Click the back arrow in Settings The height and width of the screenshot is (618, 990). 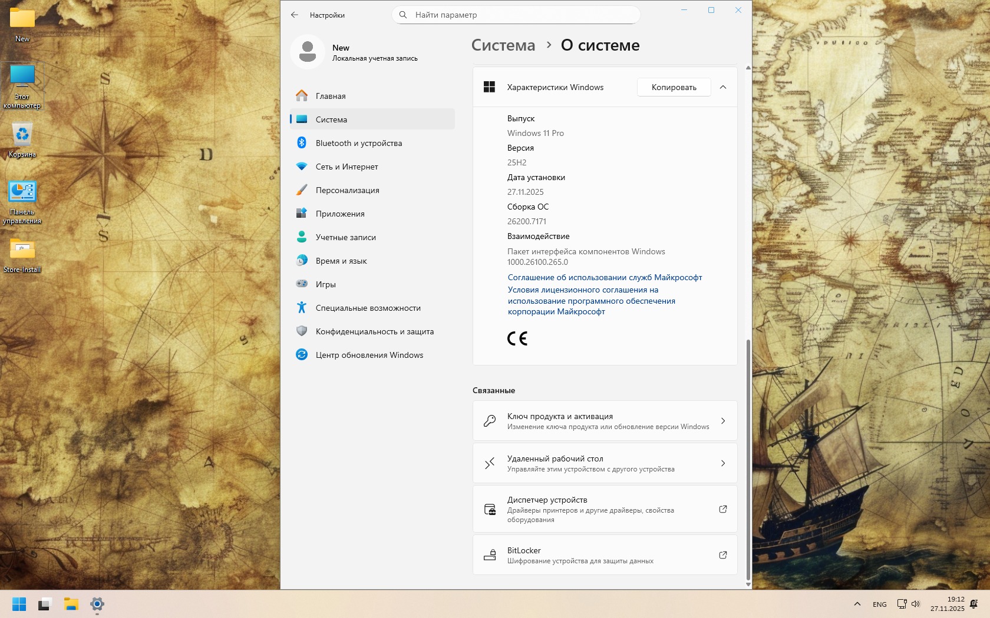(295, 15)
